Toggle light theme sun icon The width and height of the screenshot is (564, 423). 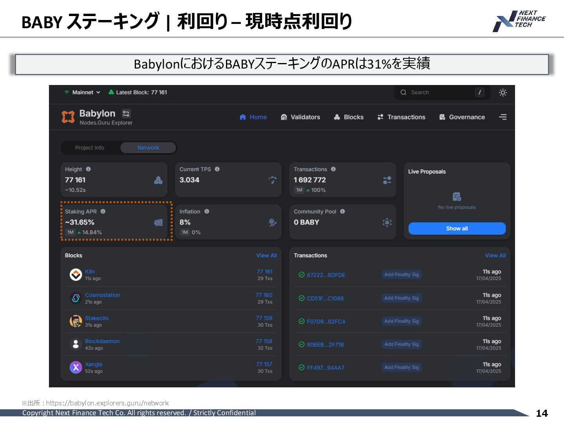[x=503, y=92]
